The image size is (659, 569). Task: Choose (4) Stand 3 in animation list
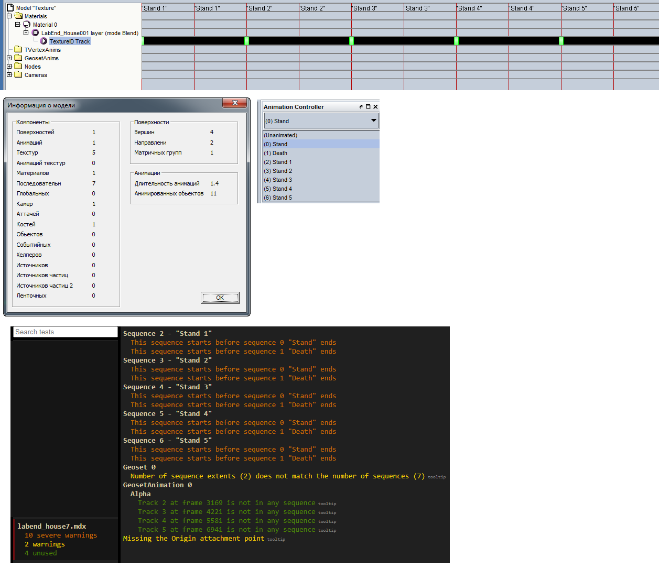[x=321, y=180]
